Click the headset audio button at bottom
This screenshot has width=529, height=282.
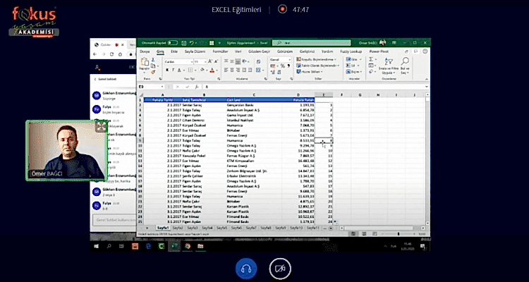click(x=247, y=269)
